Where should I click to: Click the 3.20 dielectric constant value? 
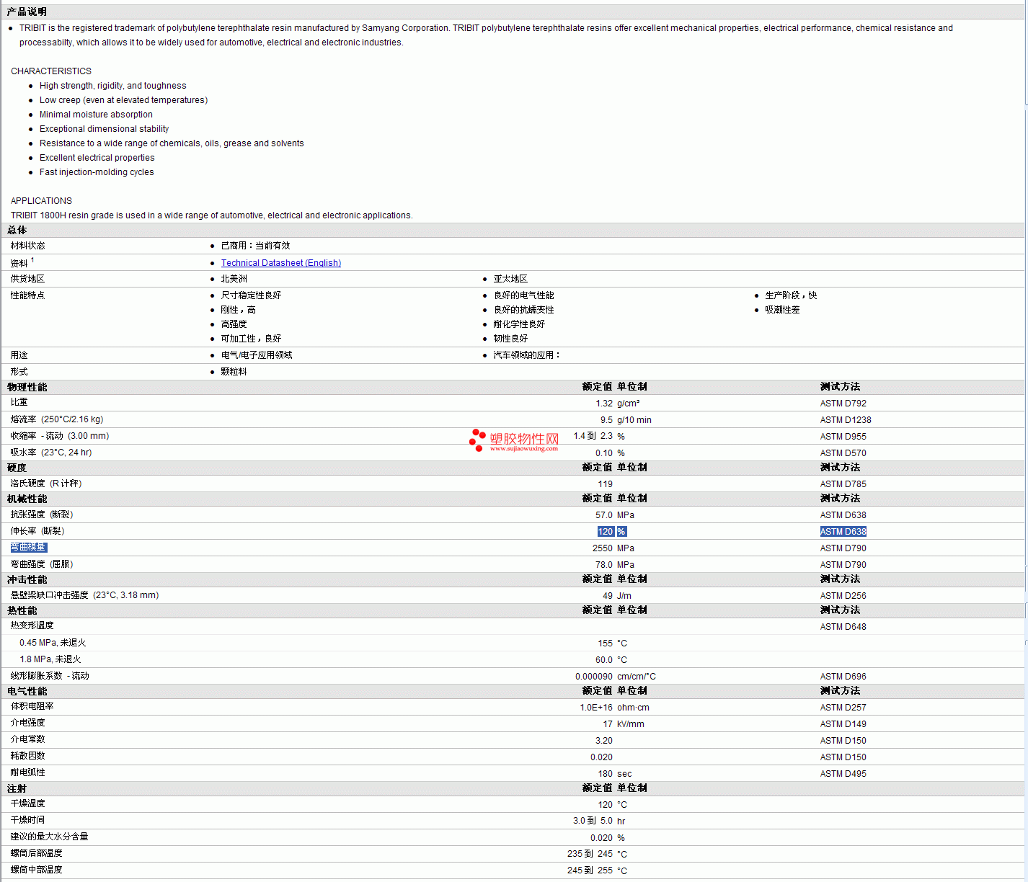(604, 741)
